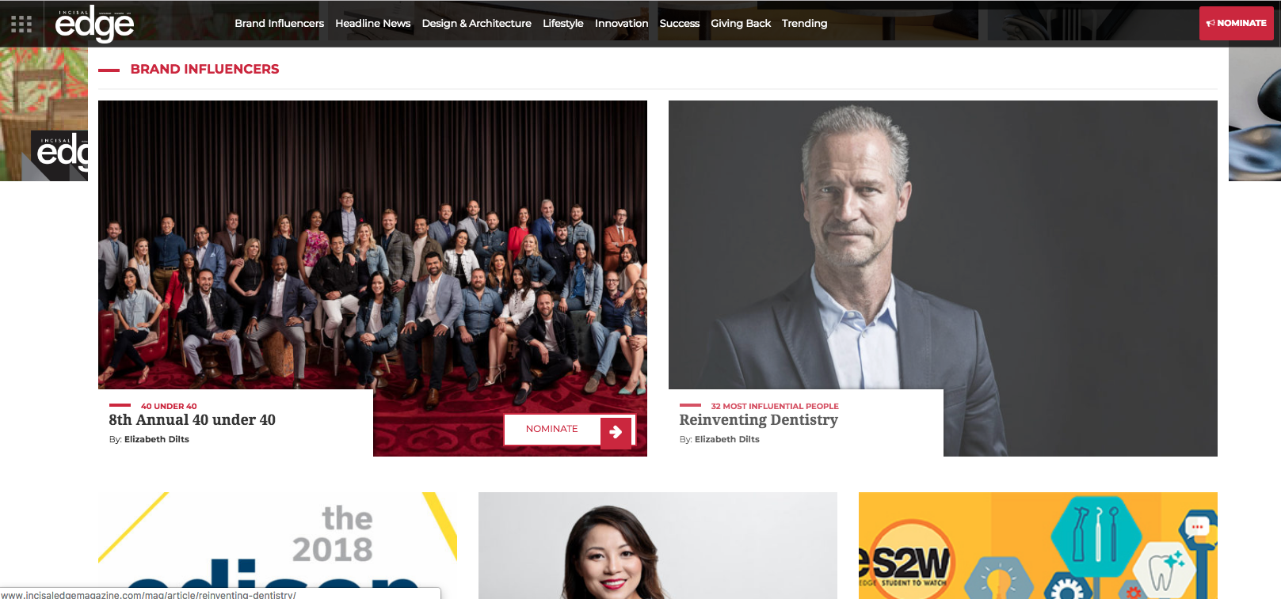Select the Success navigation item
Image resolution: width=1281 pixels, height=599 pixels.
click(x=679, y=24)
